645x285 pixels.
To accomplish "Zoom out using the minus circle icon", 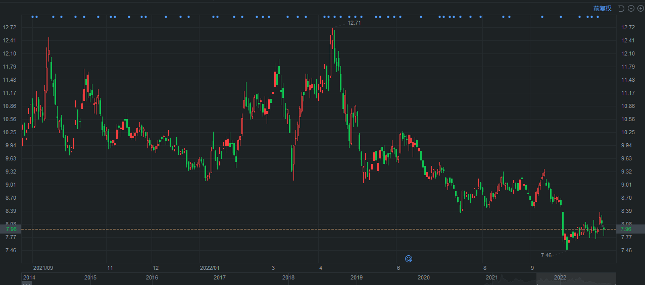I will click(x=631, y=8).
